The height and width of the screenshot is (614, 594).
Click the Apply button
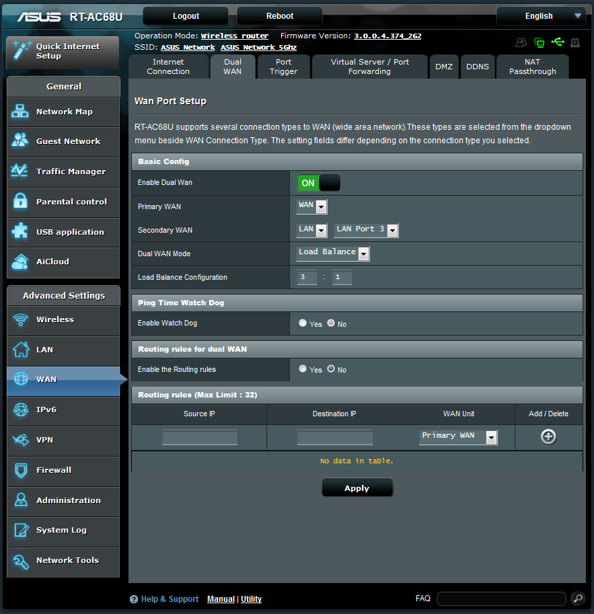tap(357, 488)
